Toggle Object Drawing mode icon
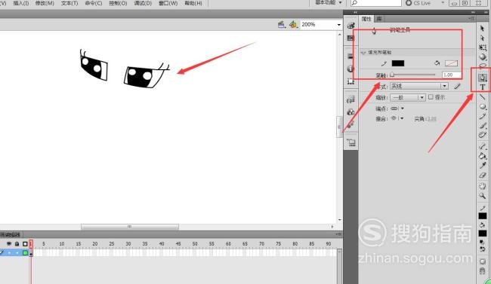Viewport: 491px width, 284px height. [483, 262]
